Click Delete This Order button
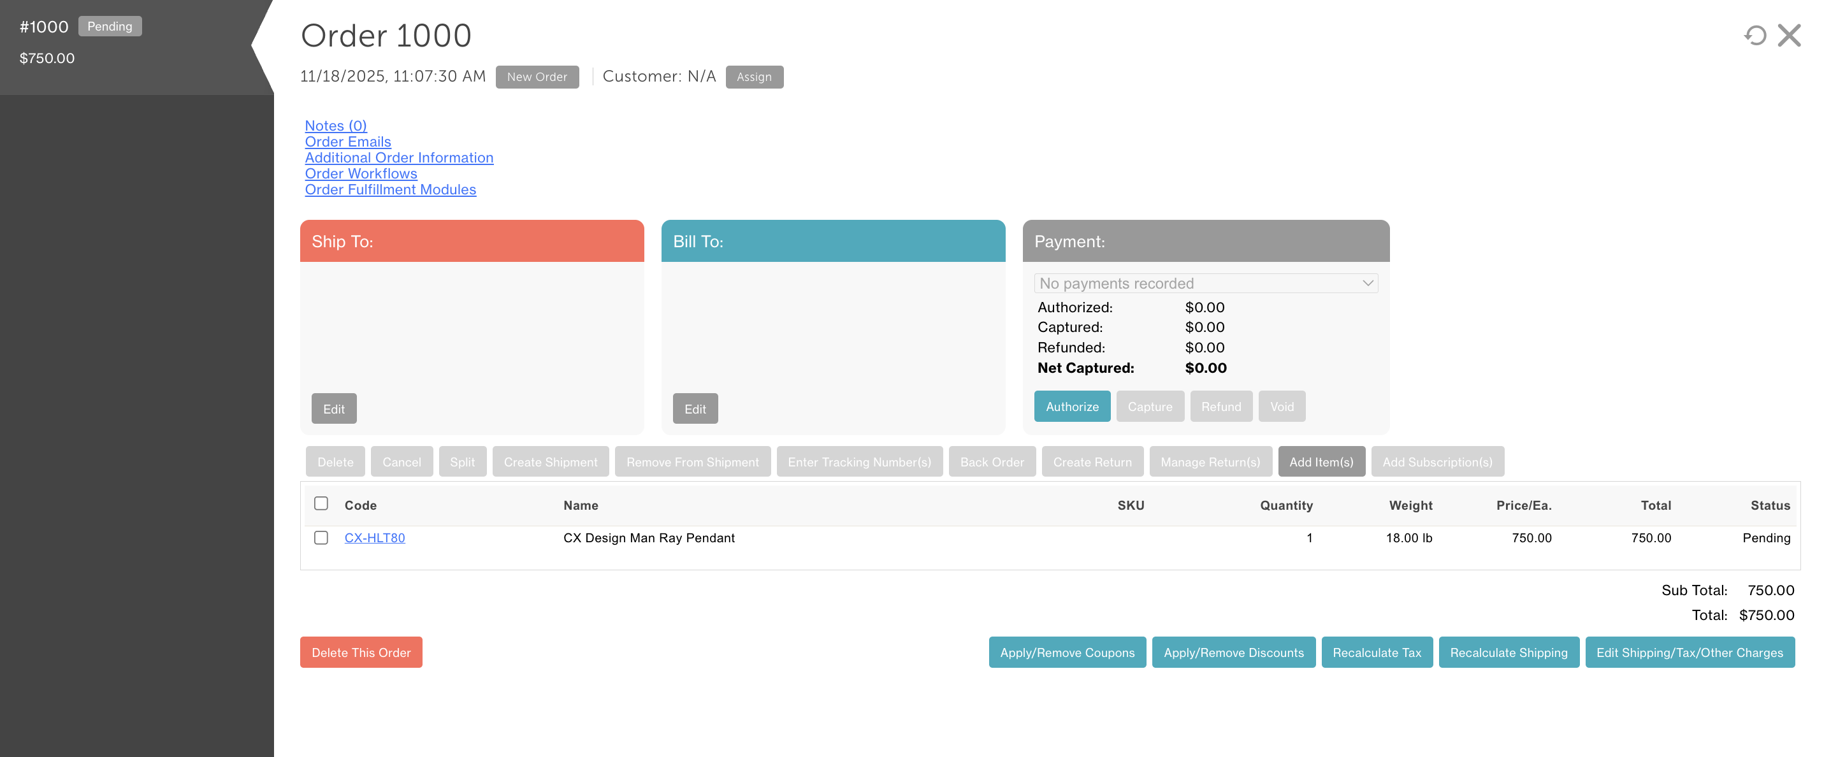The image size is (1824, 757). coord(361,652)
